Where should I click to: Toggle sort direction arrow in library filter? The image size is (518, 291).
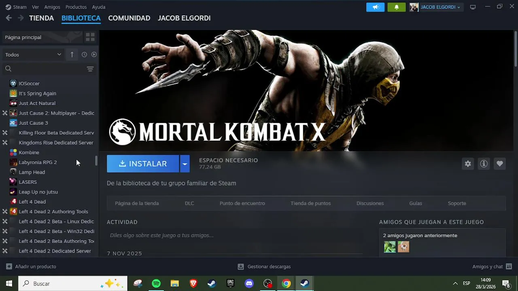(x=72, y=55)
